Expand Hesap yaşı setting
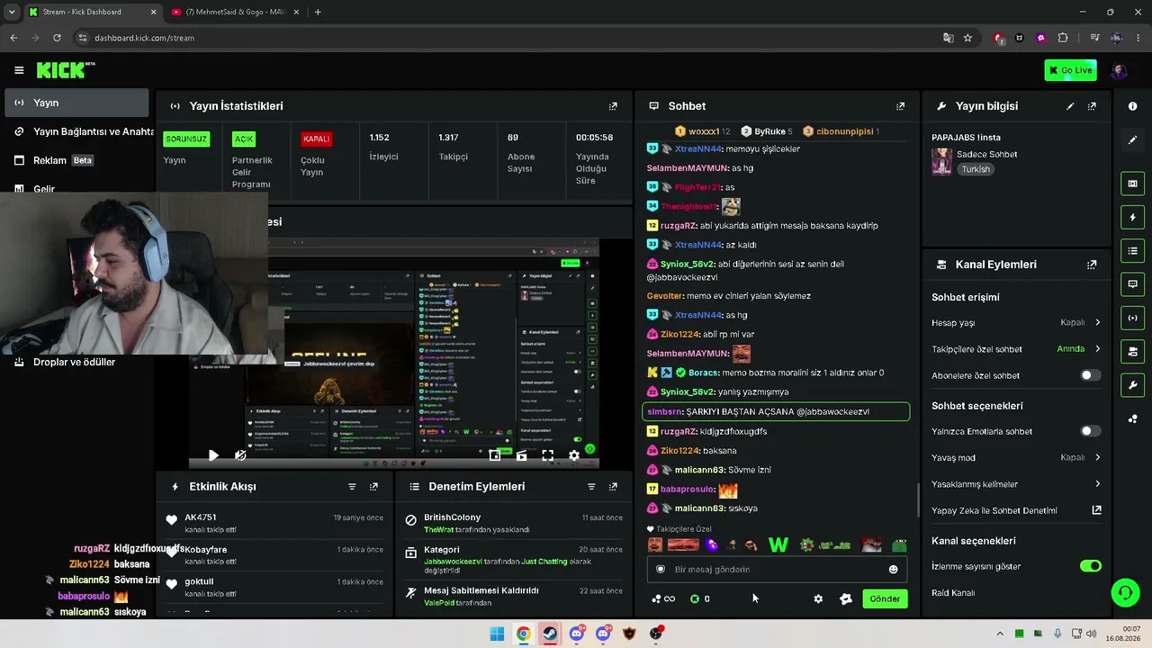Screen dimensions: 1152x648 (x=1097, y=322)
